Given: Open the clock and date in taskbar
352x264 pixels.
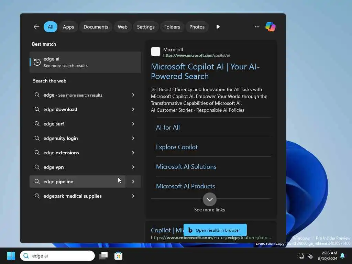Looking at the screenshot, I should tap(328, 256).
